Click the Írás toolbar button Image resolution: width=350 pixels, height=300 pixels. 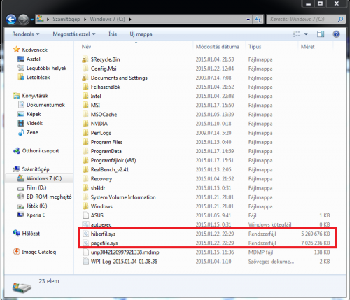coord(113,34)
